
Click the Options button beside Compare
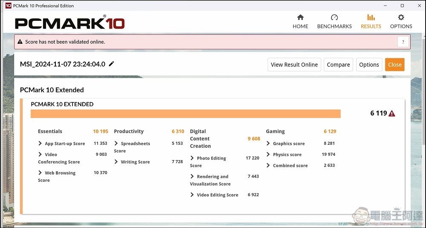coord(369,65)
